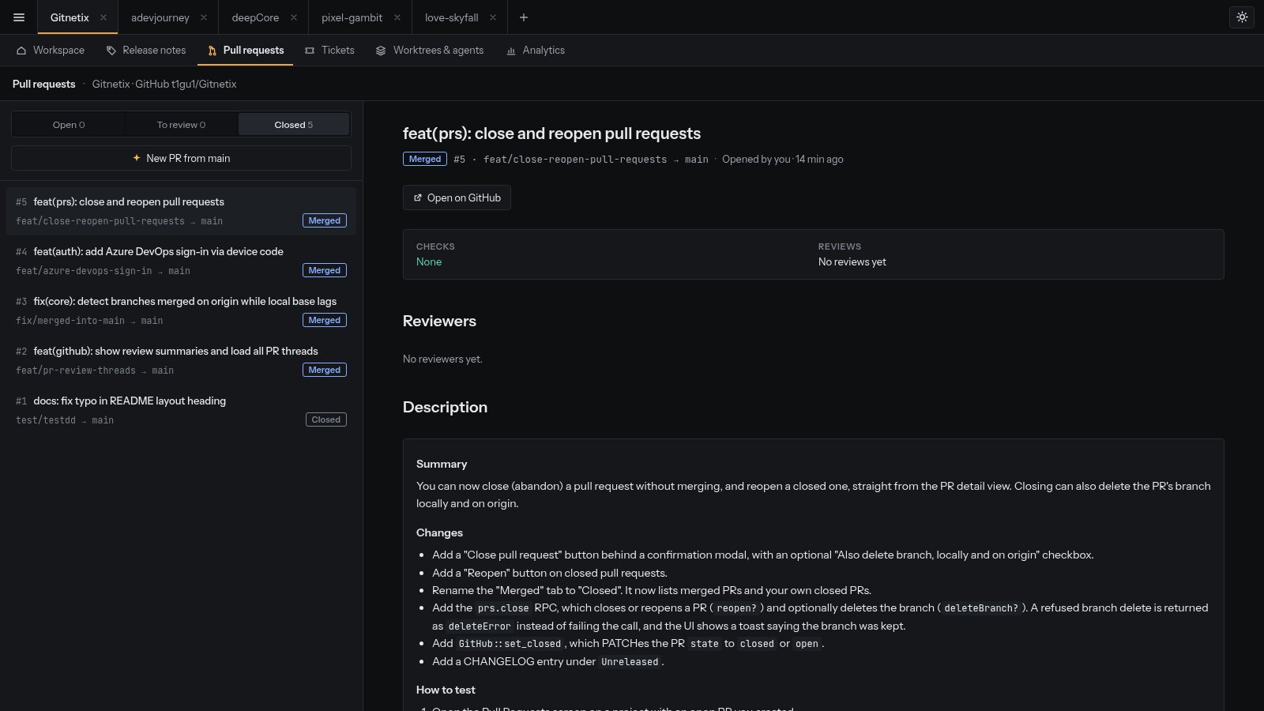Screen dimensions: 1264x711
Task: Close the adevjourney tab
Action: [204, 17]
